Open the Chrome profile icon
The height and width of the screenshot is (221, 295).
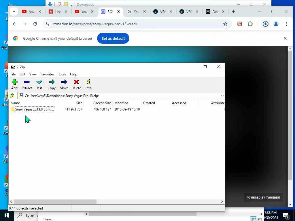(x=276, y=24)
